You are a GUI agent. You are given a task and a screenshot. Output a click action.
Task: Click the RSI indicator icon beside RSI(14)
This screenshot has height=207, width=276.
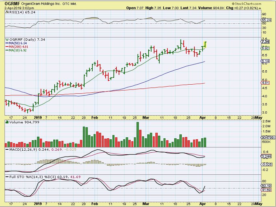[x=7, y=12]
